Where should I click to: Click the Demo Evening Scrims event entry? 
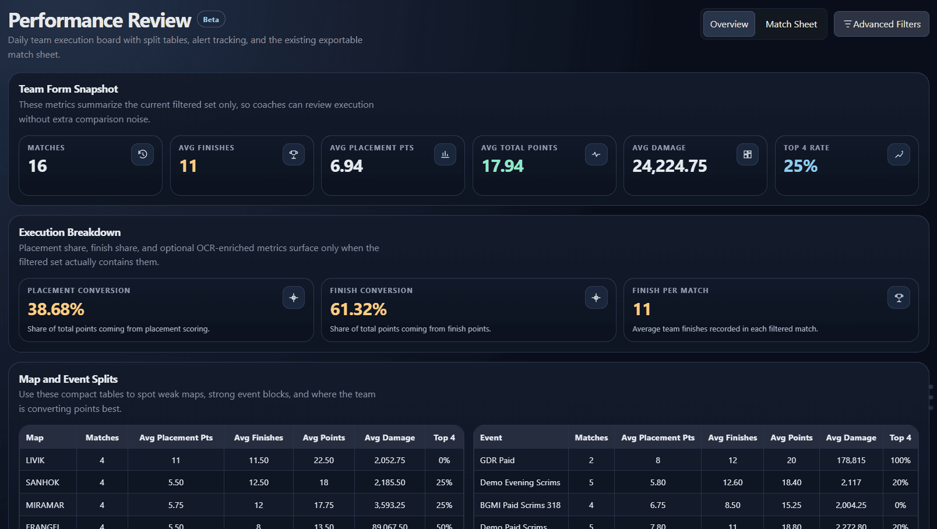pos(520,482)
